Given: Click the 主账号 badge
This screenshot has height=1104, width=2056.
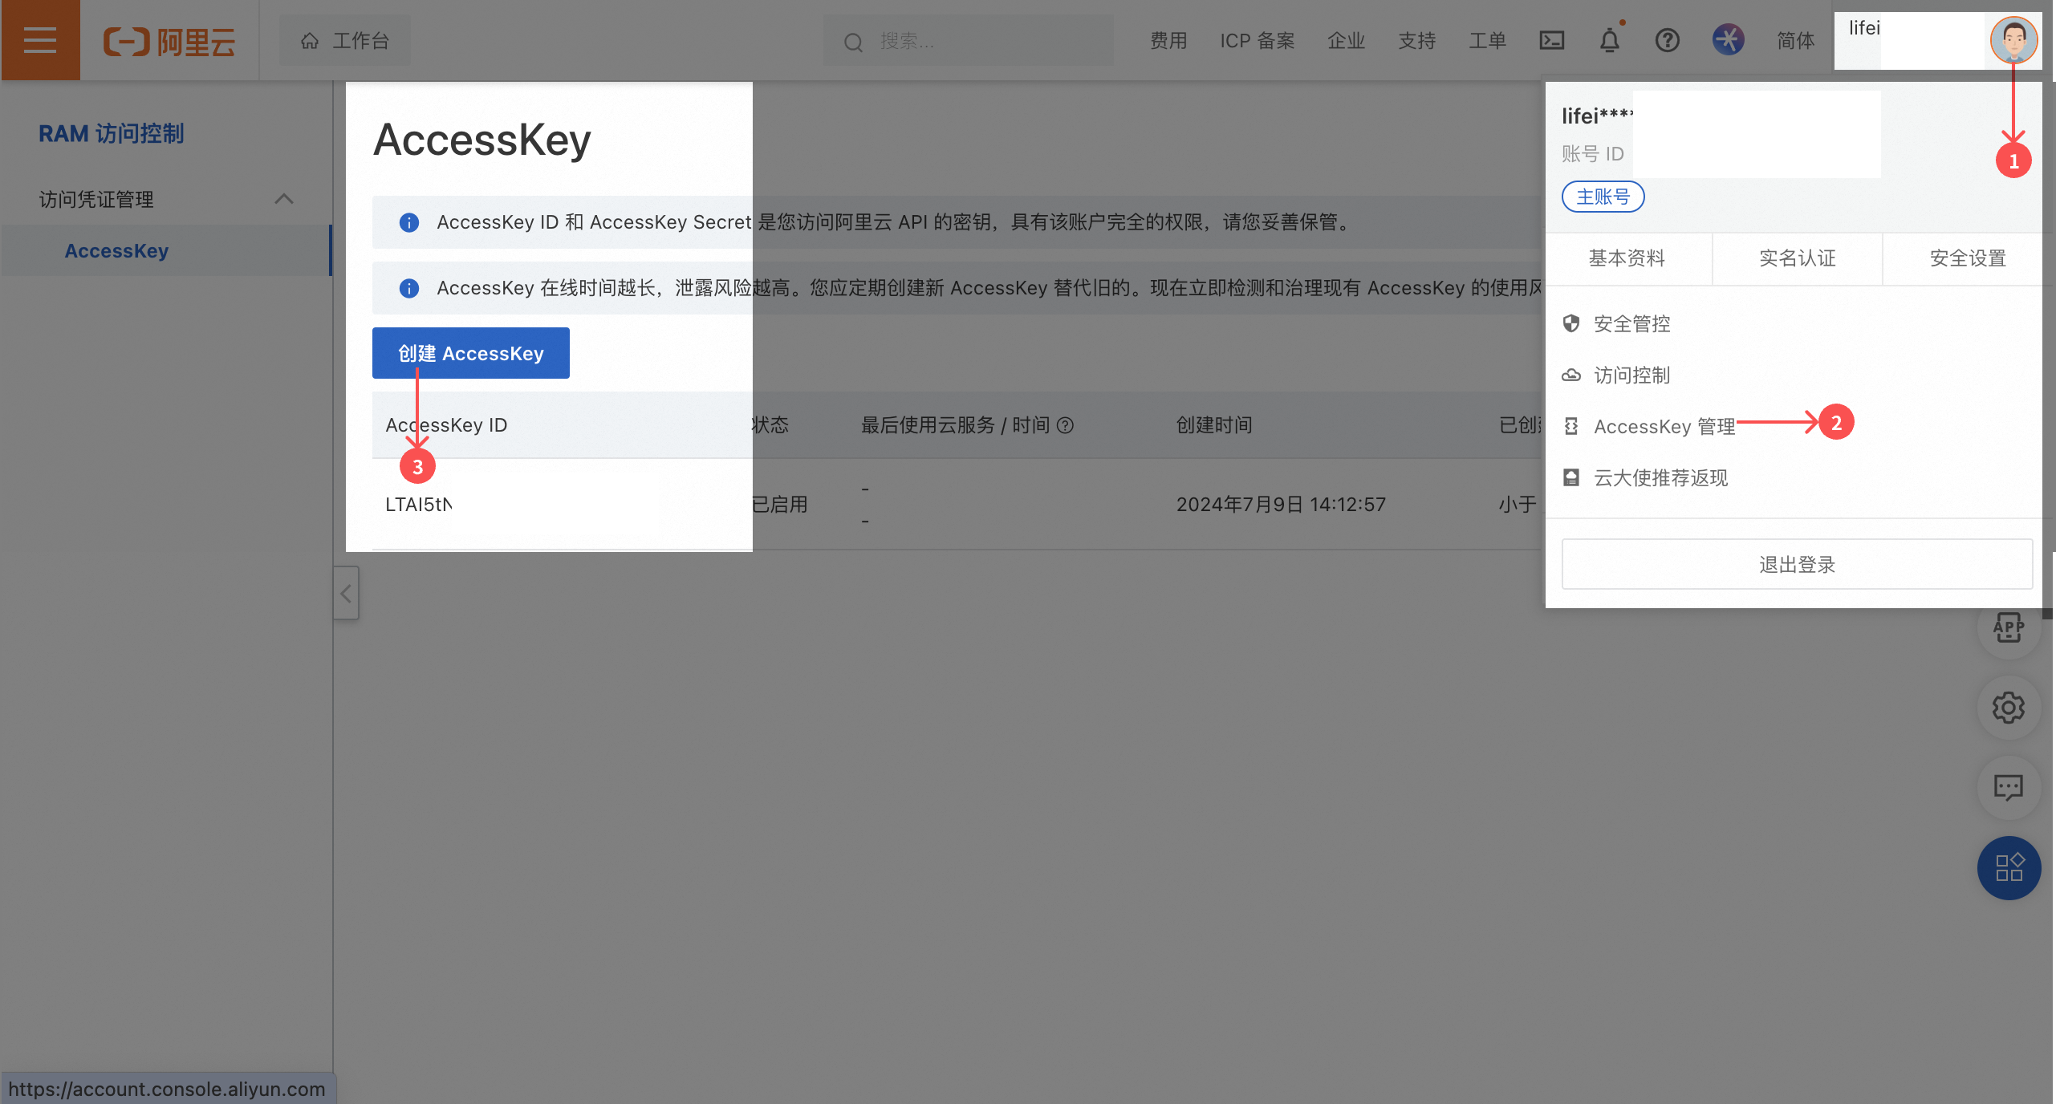Looking at the screenshot, I should [1603, 197].
